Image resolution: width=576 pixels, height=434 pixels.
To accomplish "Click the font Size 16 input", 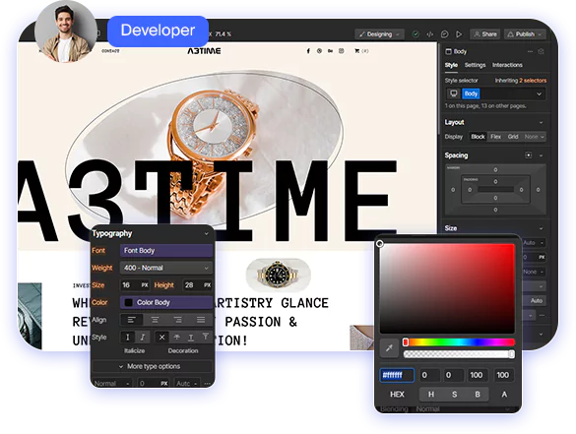I will pyautogui.click(x=135, y=285).
